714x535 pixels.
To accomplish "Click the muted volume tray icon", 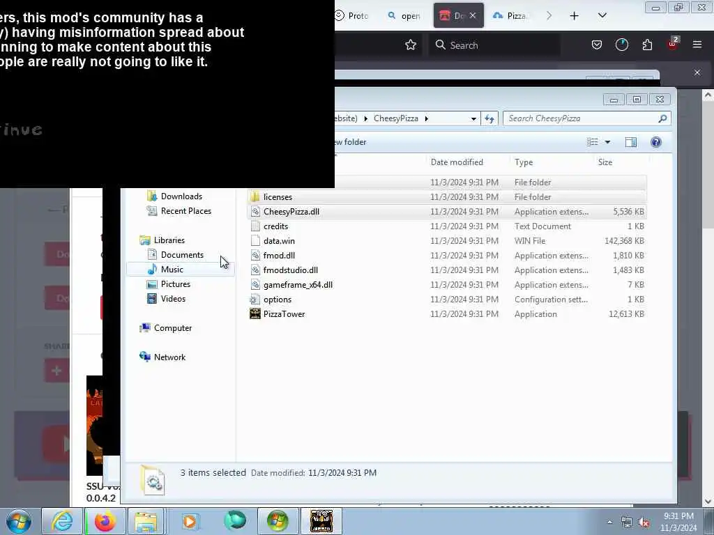I will pyautogui.click(x=644, y=522).
